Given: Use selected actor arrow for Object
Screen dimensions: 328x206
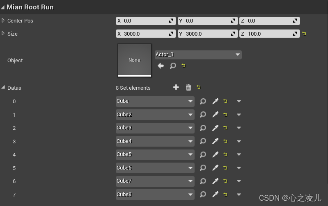Looking at the screenshot, I should pyautogui.click(x=161, y=66).
